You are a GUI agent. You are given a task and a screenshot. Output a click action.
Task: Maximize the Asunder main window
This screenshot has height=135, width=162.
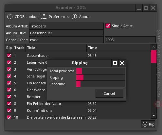pyautogui.click(x=146, y=8)
